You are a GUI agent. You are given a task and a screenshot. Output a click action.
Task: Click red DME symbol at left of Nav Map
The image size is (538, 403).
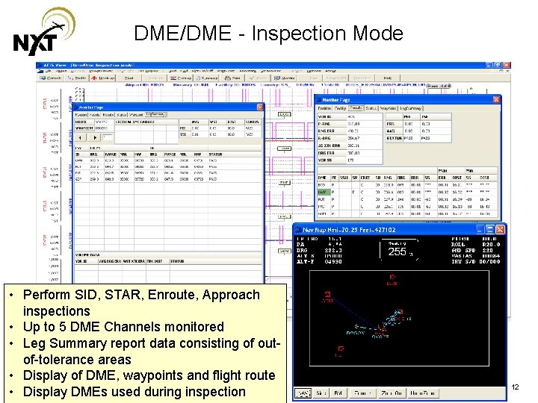tap(328, 294)
